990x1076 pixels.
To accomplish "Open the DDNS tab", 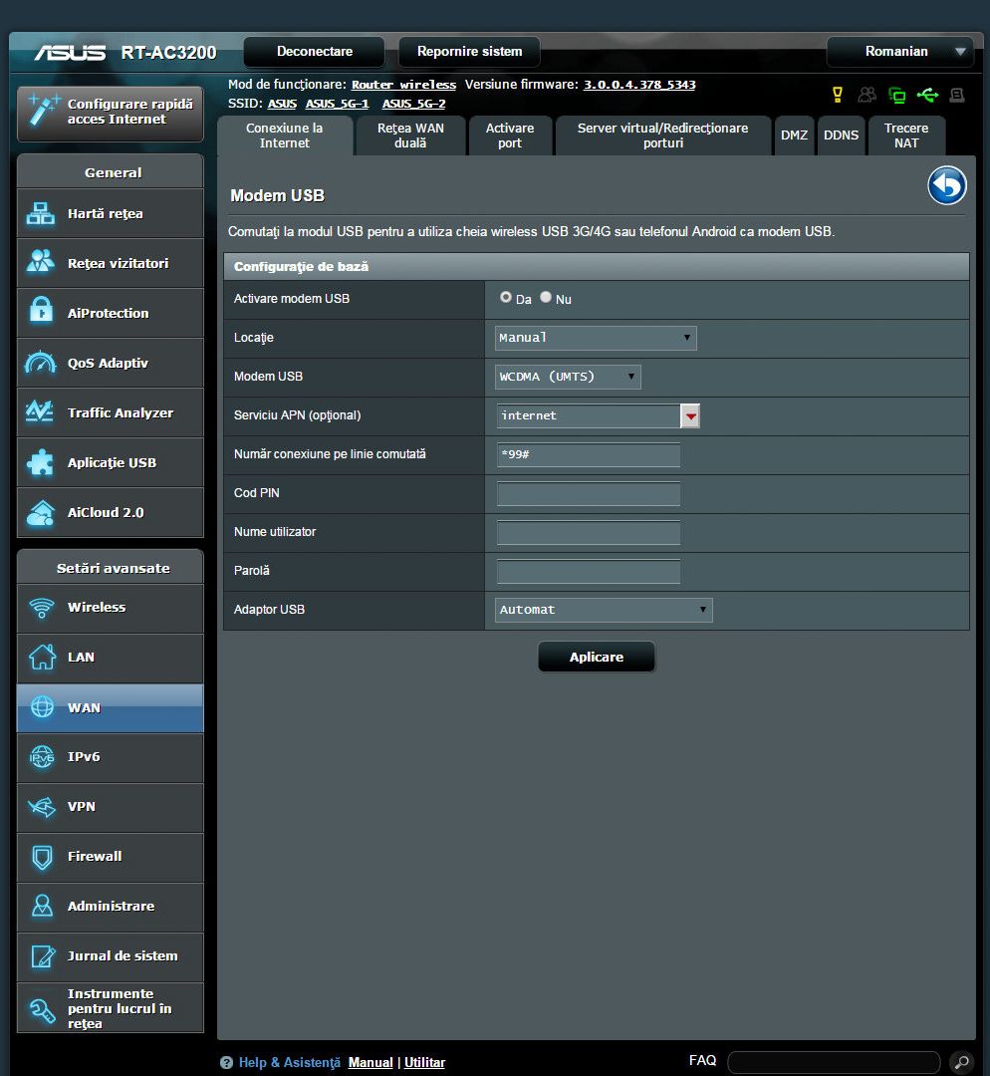I will (x=841, y=135).
